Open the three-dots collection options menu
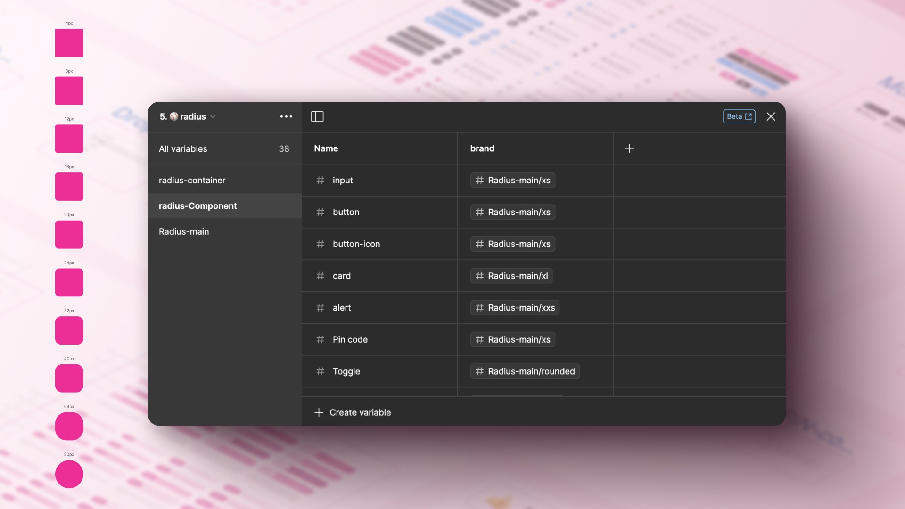Image resolution: width=905 pixels, height=509 pixels. click(x=286, y=116)
